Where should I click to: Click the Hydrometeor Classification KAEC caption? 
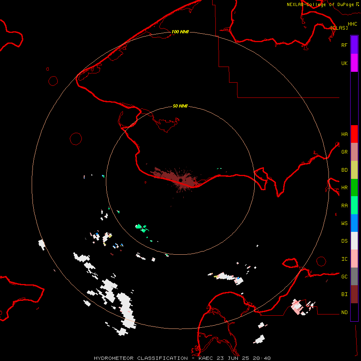[182, 358]
